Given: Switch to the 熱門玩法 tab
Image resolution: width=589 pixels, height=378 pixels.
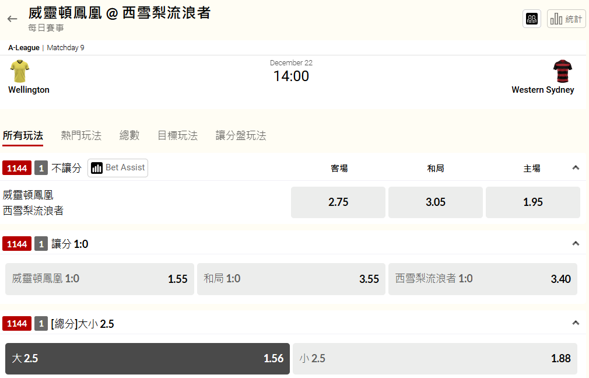Looking at the screenshot, I should coord(81,136).
